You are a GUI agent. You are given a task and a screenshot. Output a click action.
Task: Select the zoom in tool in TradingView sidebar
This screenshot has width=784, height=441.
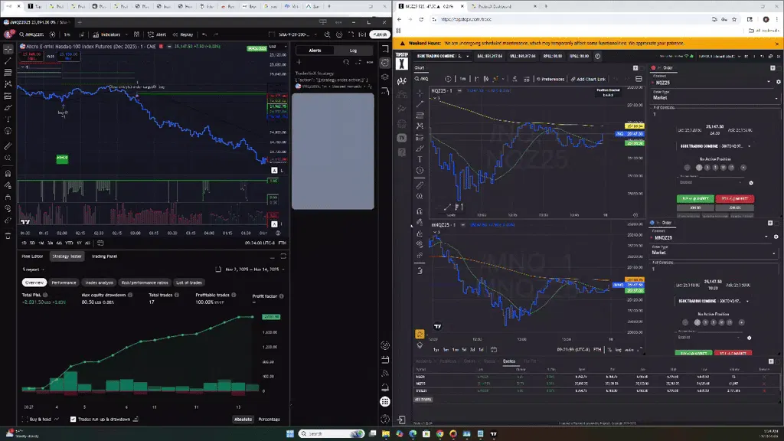pyautogui.click(x=8, y=158)
